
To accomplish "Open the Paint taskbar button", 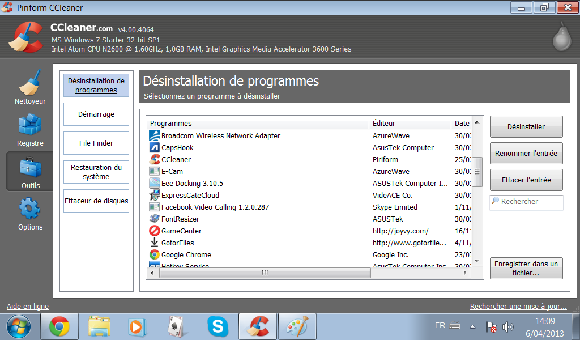I will coord(297,326).
